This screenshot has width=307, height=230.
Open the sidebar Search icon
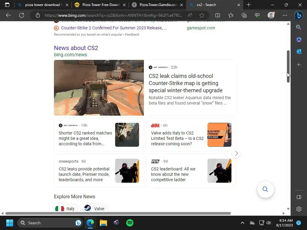[x=299, y=27]
